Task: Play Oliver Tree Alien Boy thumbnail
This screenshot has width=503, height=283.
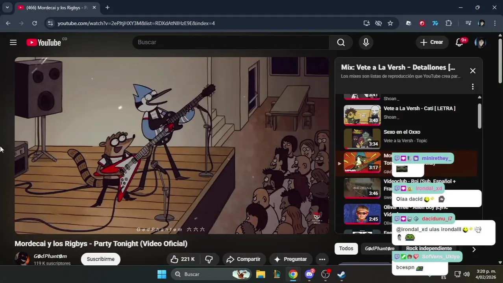Action: click(362, 214)
